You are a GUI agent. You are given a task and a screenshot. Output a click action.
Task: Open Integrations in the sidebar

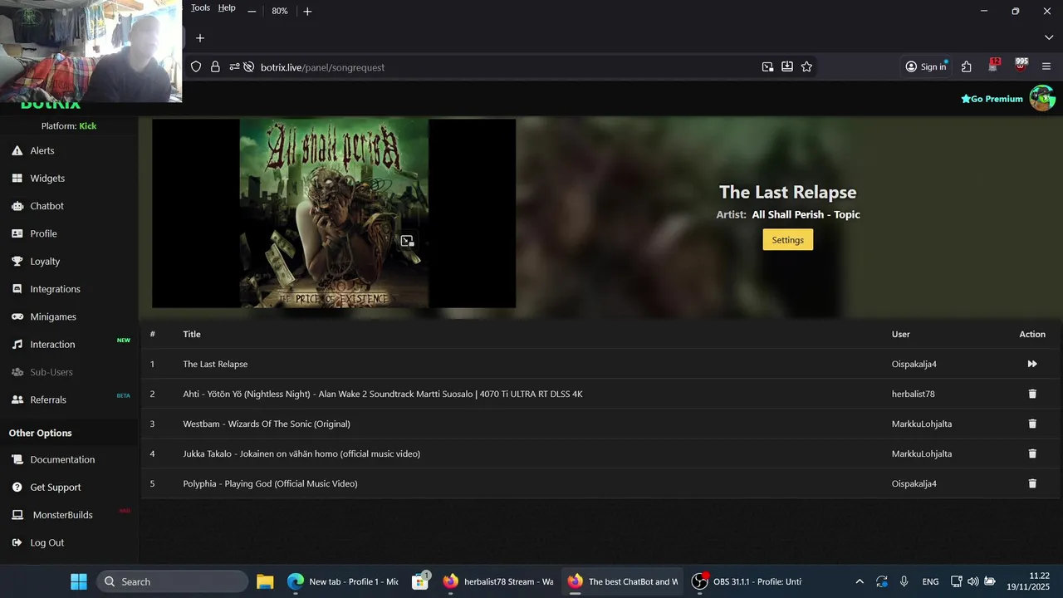click(55, 289)
